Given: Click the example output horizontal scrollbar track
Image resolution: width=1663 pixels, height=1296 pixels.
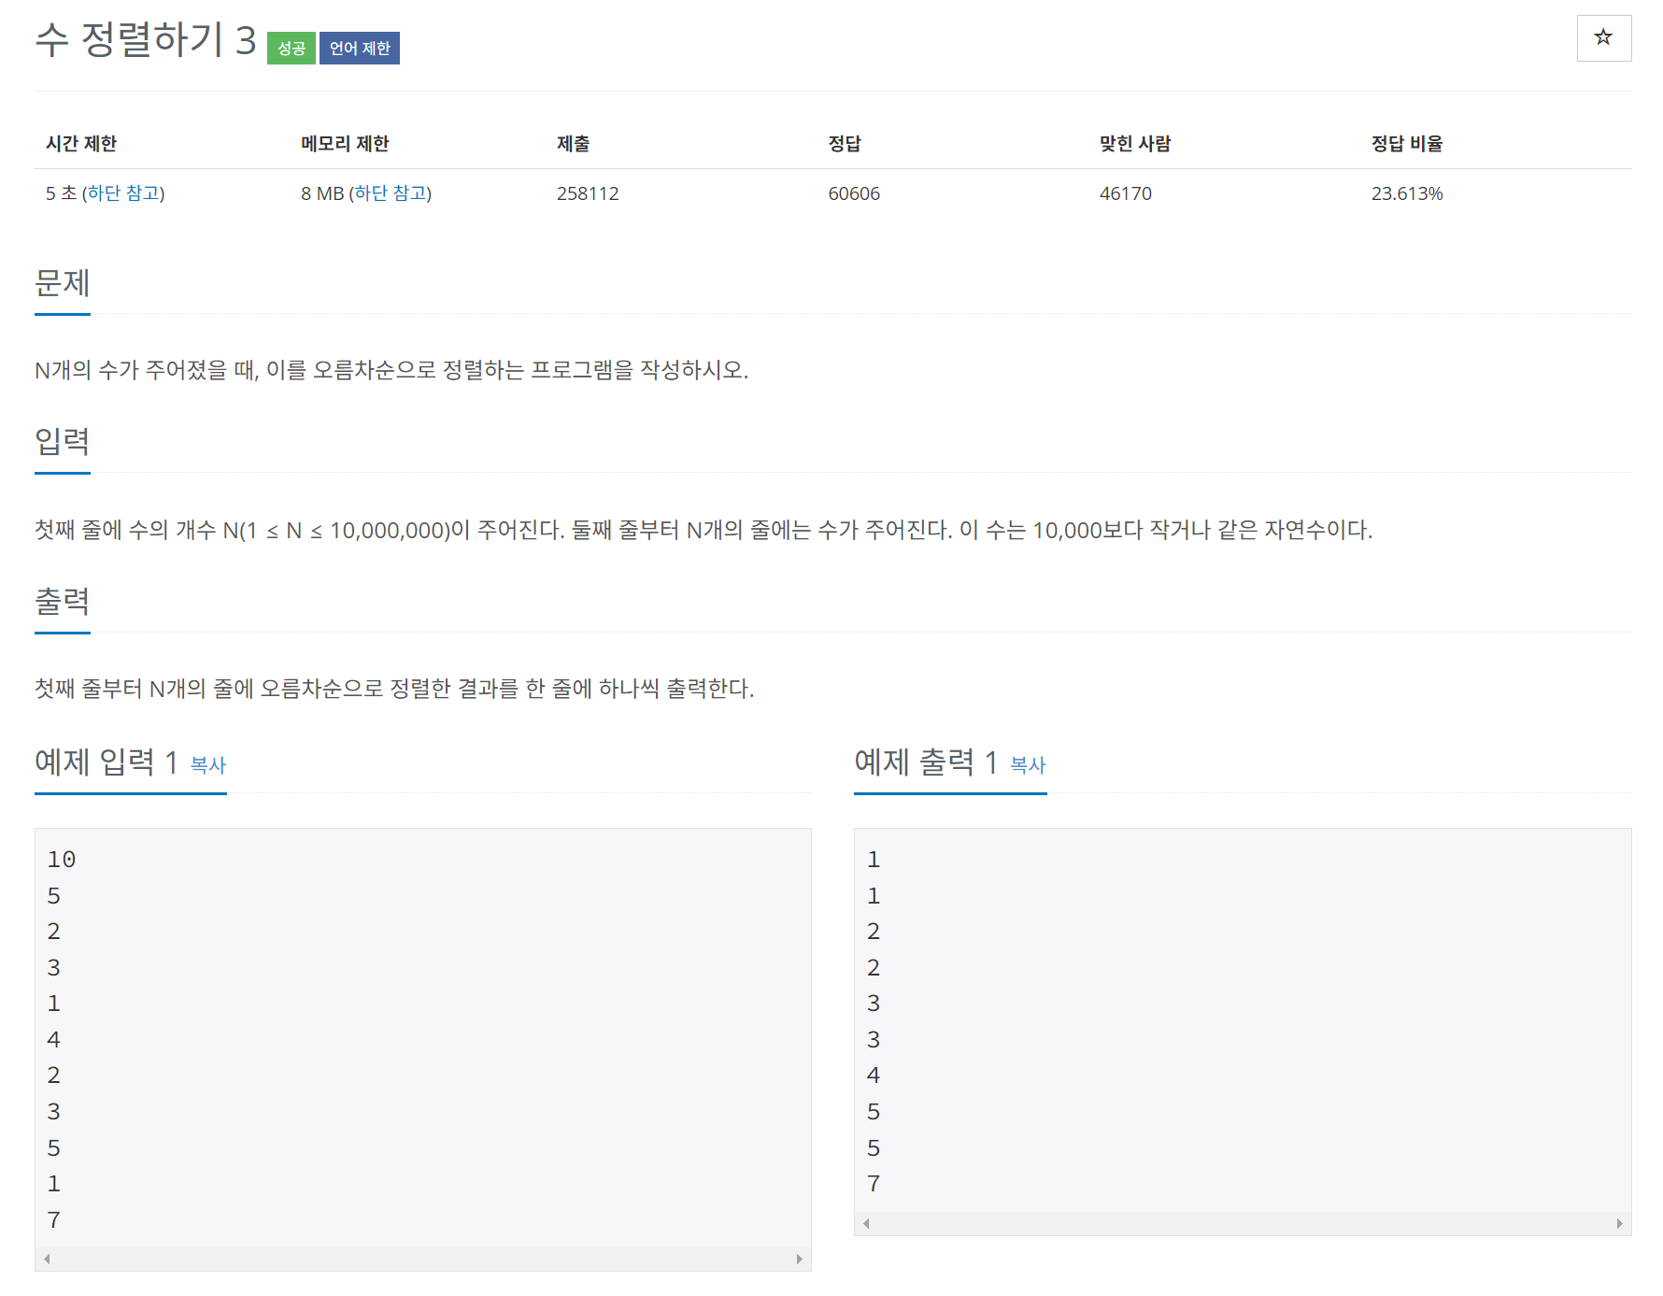Looking at the screenshot, I should (1243, 1223).
